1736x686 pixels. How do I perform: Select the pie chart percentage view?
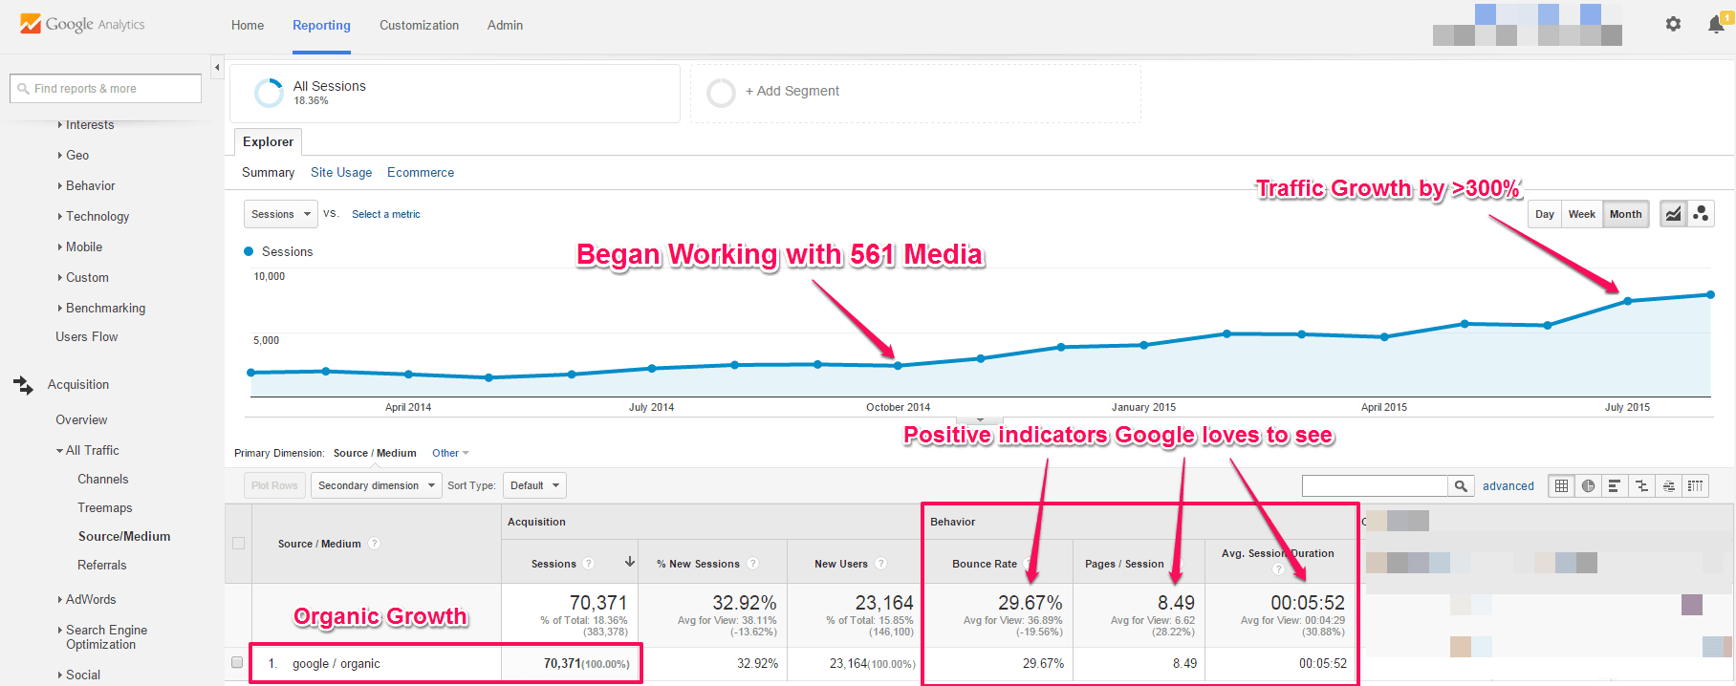[1588, 486]
